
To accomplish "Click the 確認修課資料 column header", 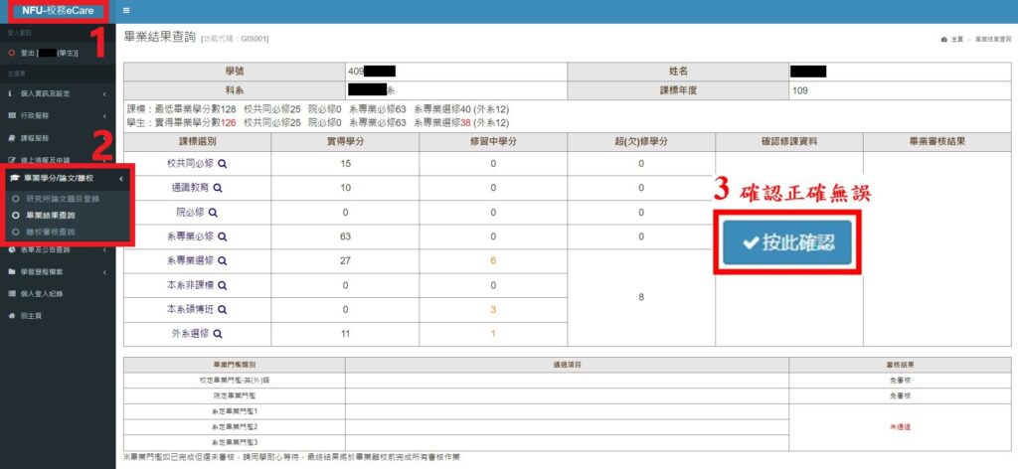I will [788, 142].
